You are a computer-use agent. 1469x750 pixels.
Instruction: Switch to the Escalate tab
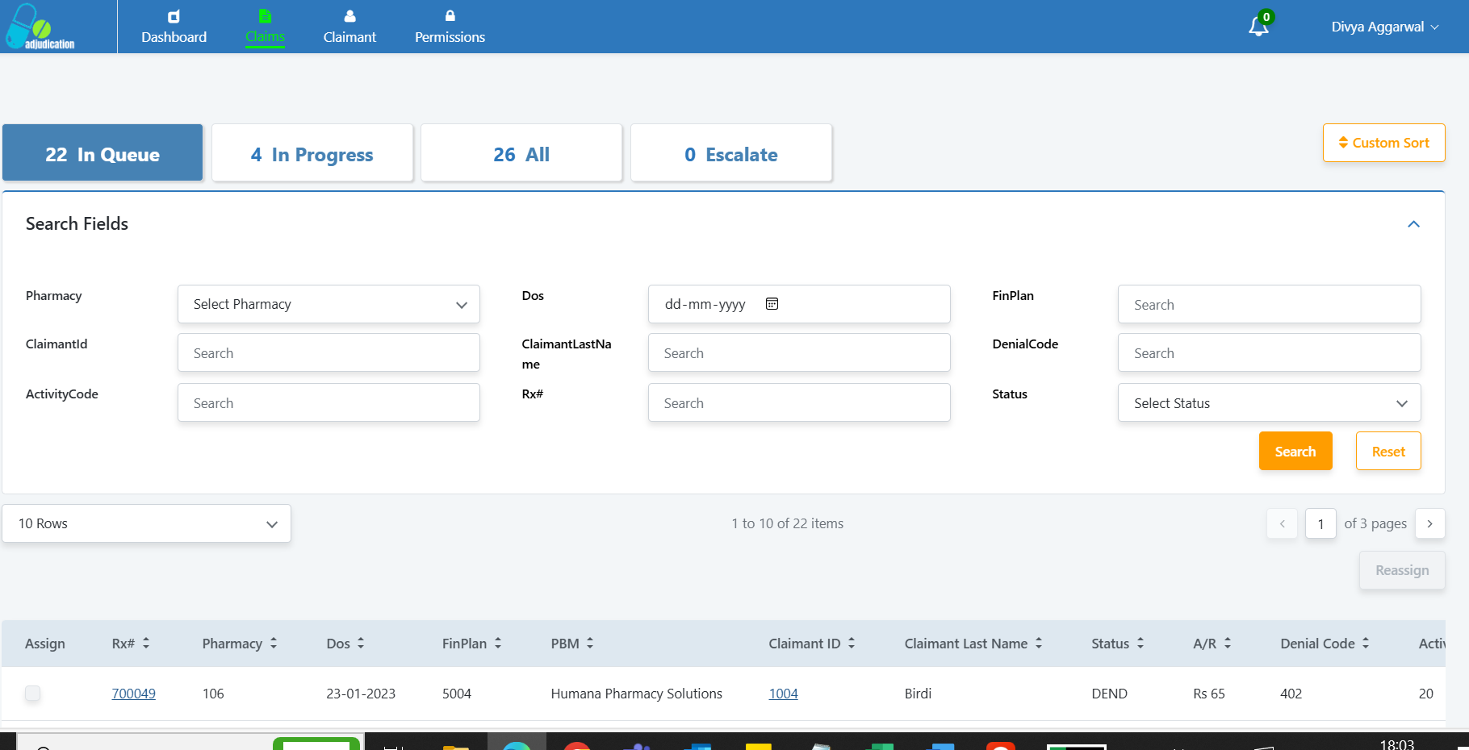pos(731,153)
